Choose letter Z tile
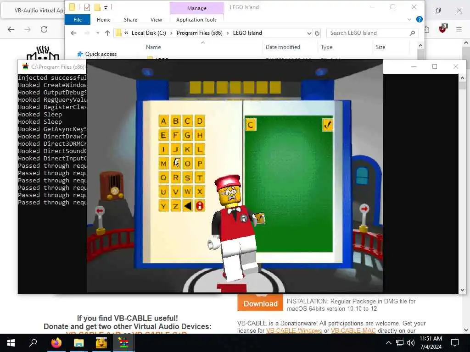 pos(176,206)
